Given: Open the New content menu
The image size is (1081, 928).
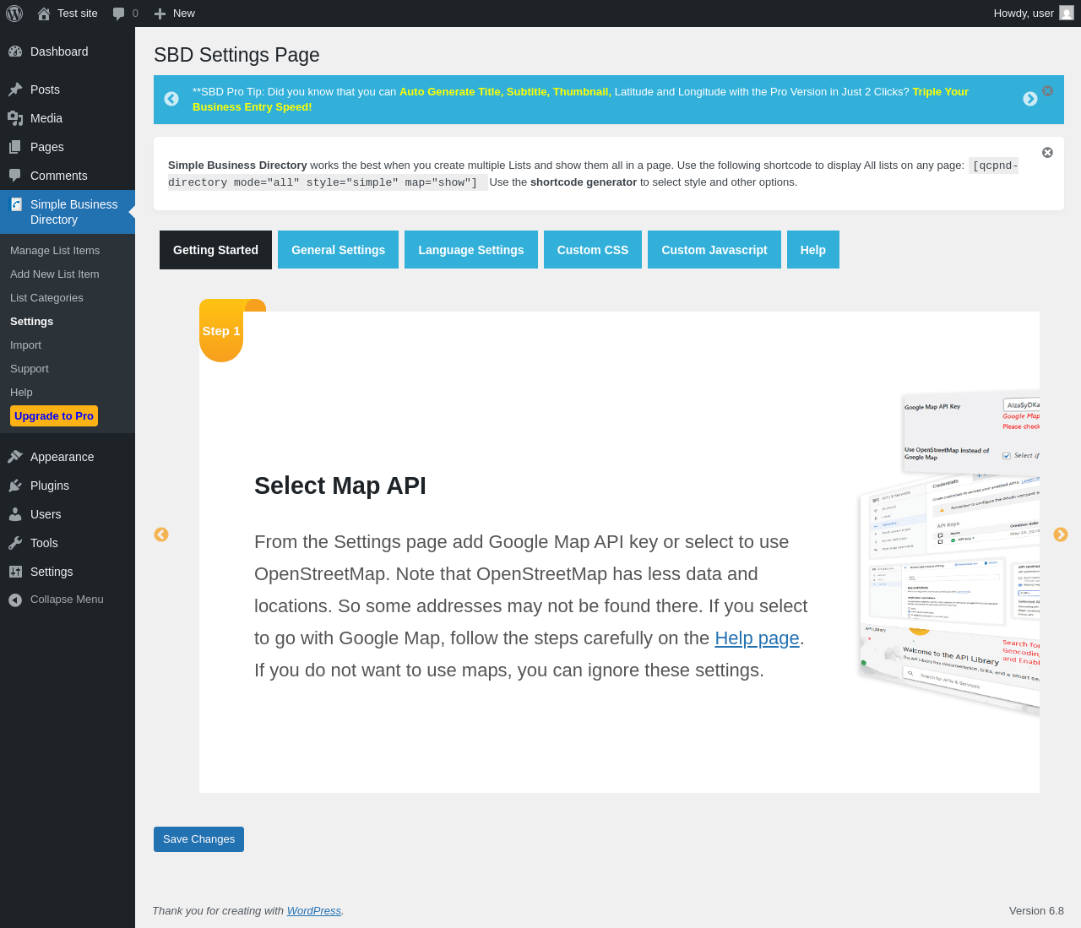Looking at the screenshot, I should point(175,14).
